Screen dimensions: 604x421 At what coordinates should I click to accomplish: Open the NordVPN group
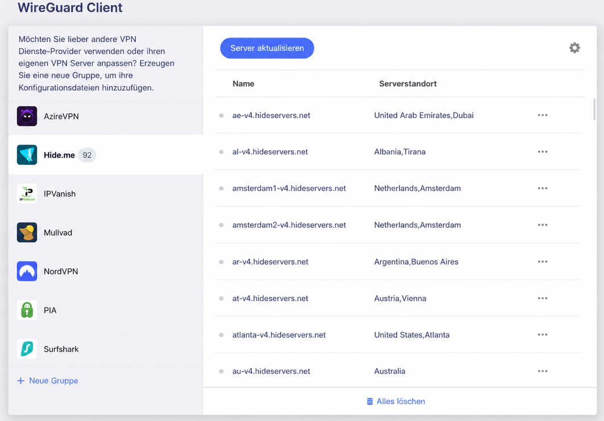pos(106,271)
